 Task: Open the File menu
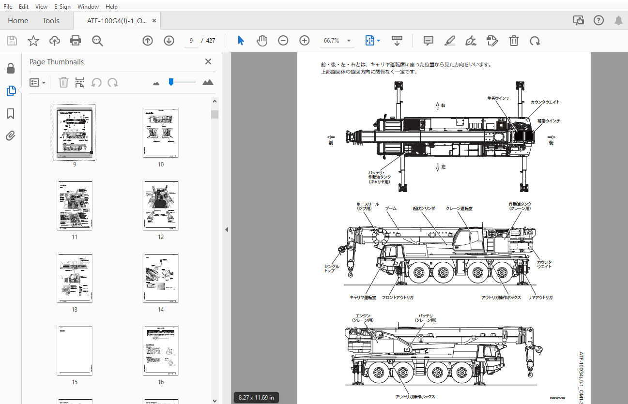(x=8, y=6)
